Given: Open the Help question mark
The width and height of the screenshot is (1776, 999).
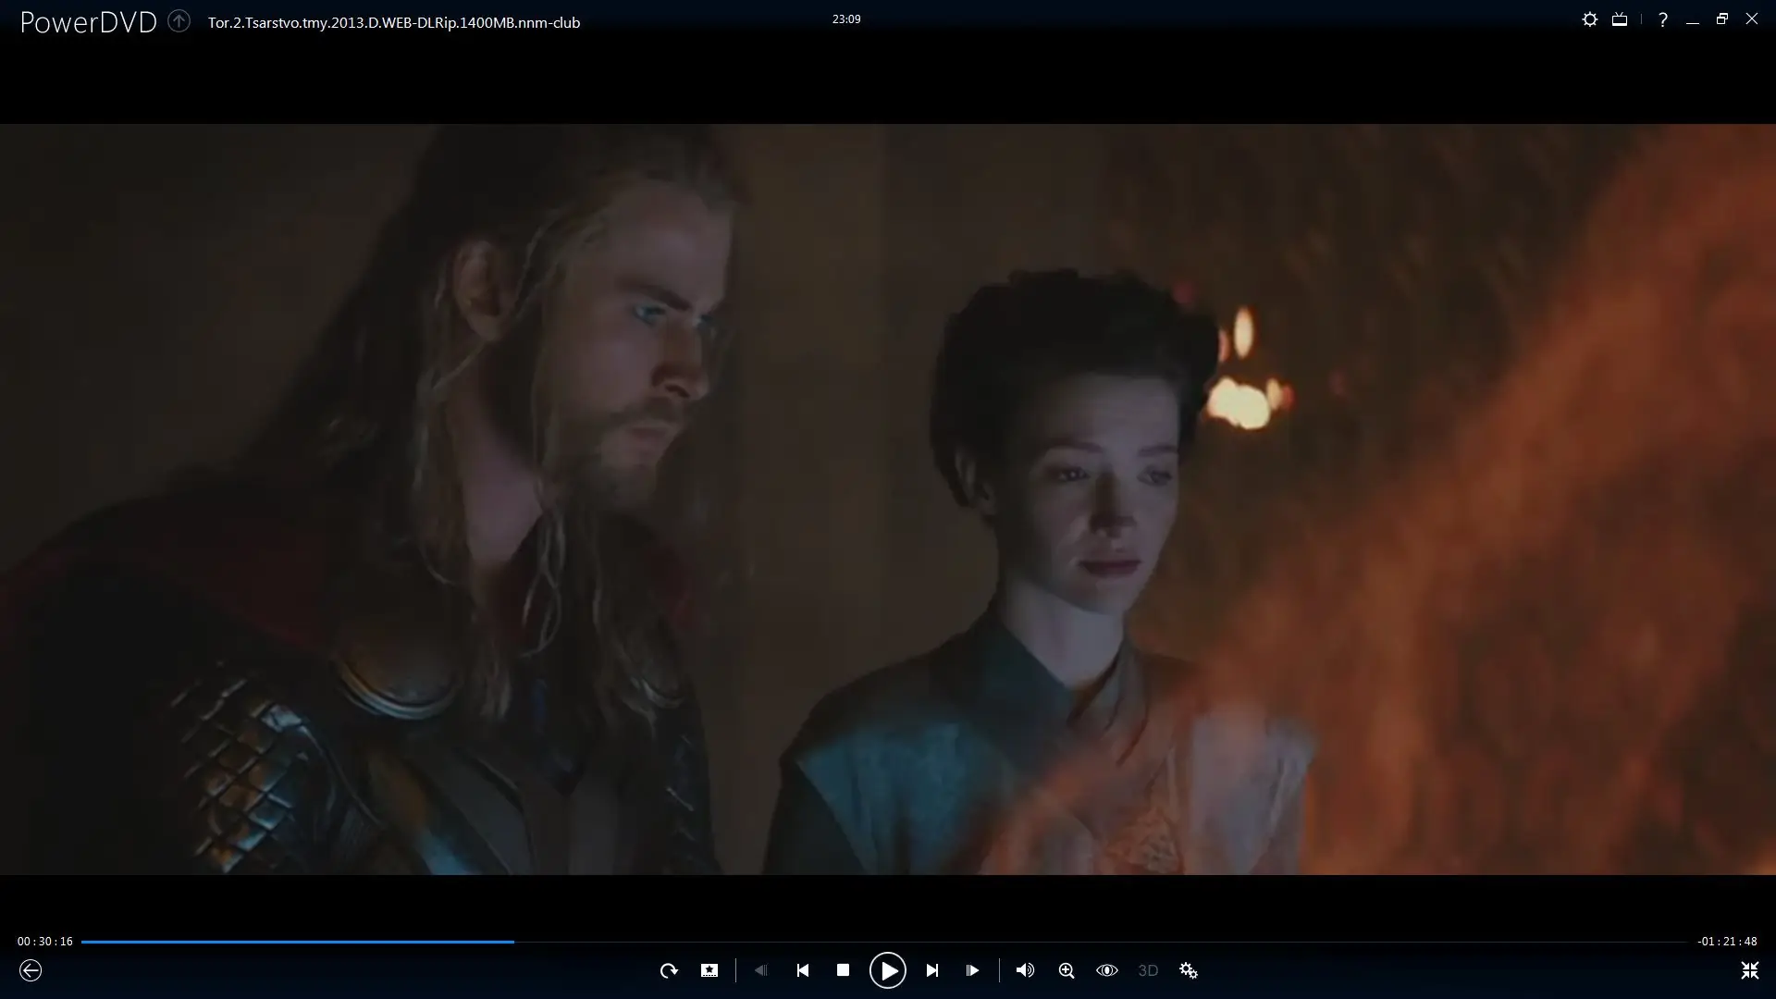Looking at the screenshot, I should tap(1663, 19).
